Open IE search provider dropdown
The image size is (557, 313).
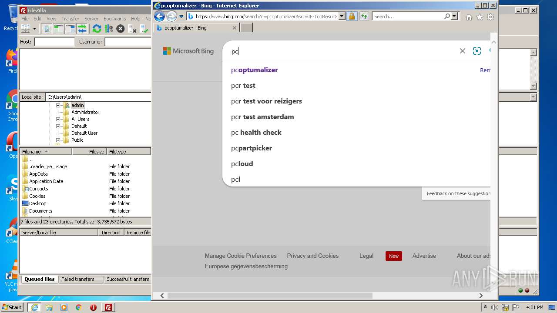point(455,17)
